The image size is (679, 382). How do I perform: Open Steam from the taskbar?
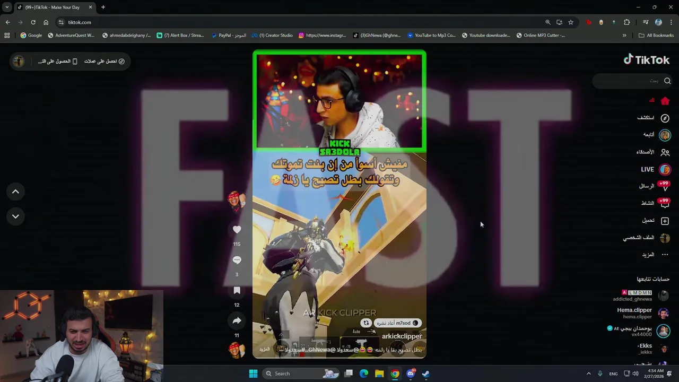(425, 374)
